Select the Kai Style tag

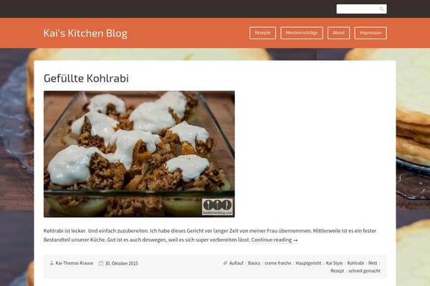click(334, 263)
